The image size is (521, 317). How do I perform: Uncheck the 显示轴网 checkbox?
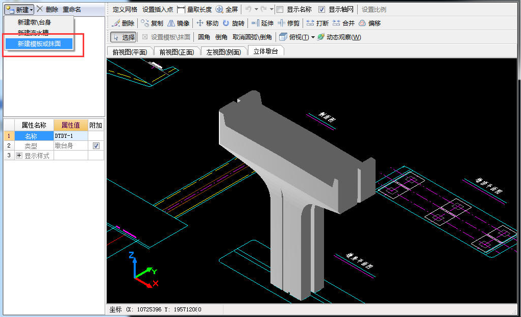pos(321,9)
